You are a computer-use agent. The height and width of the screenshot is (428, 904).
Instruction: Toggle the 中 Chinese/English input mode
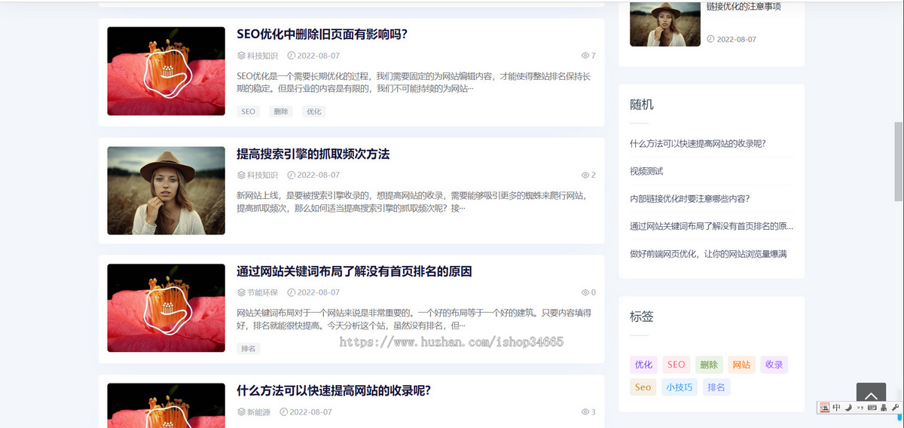pos(836,408)
